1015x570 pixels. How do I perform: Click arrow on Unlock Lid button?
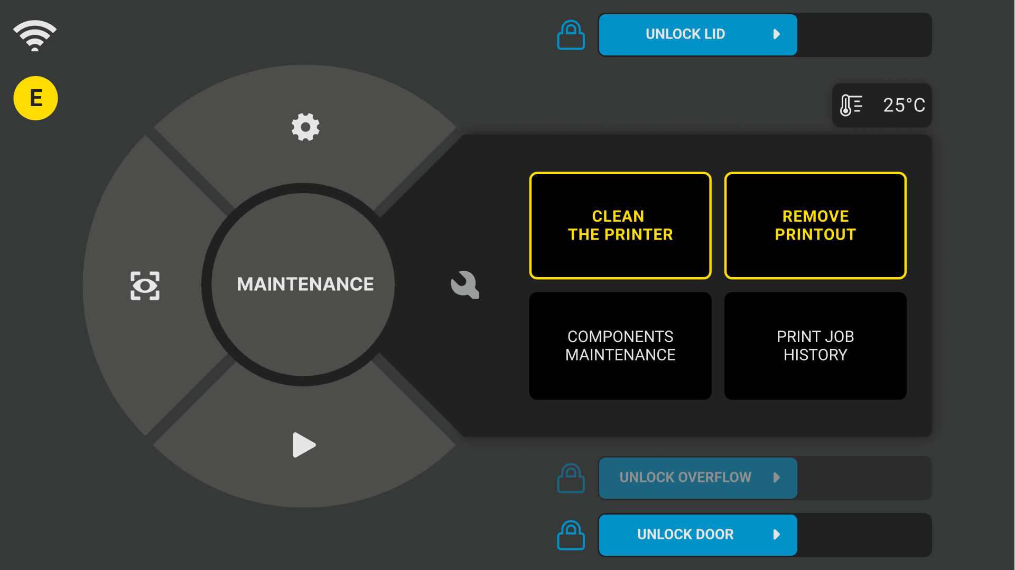click(776, 34)
